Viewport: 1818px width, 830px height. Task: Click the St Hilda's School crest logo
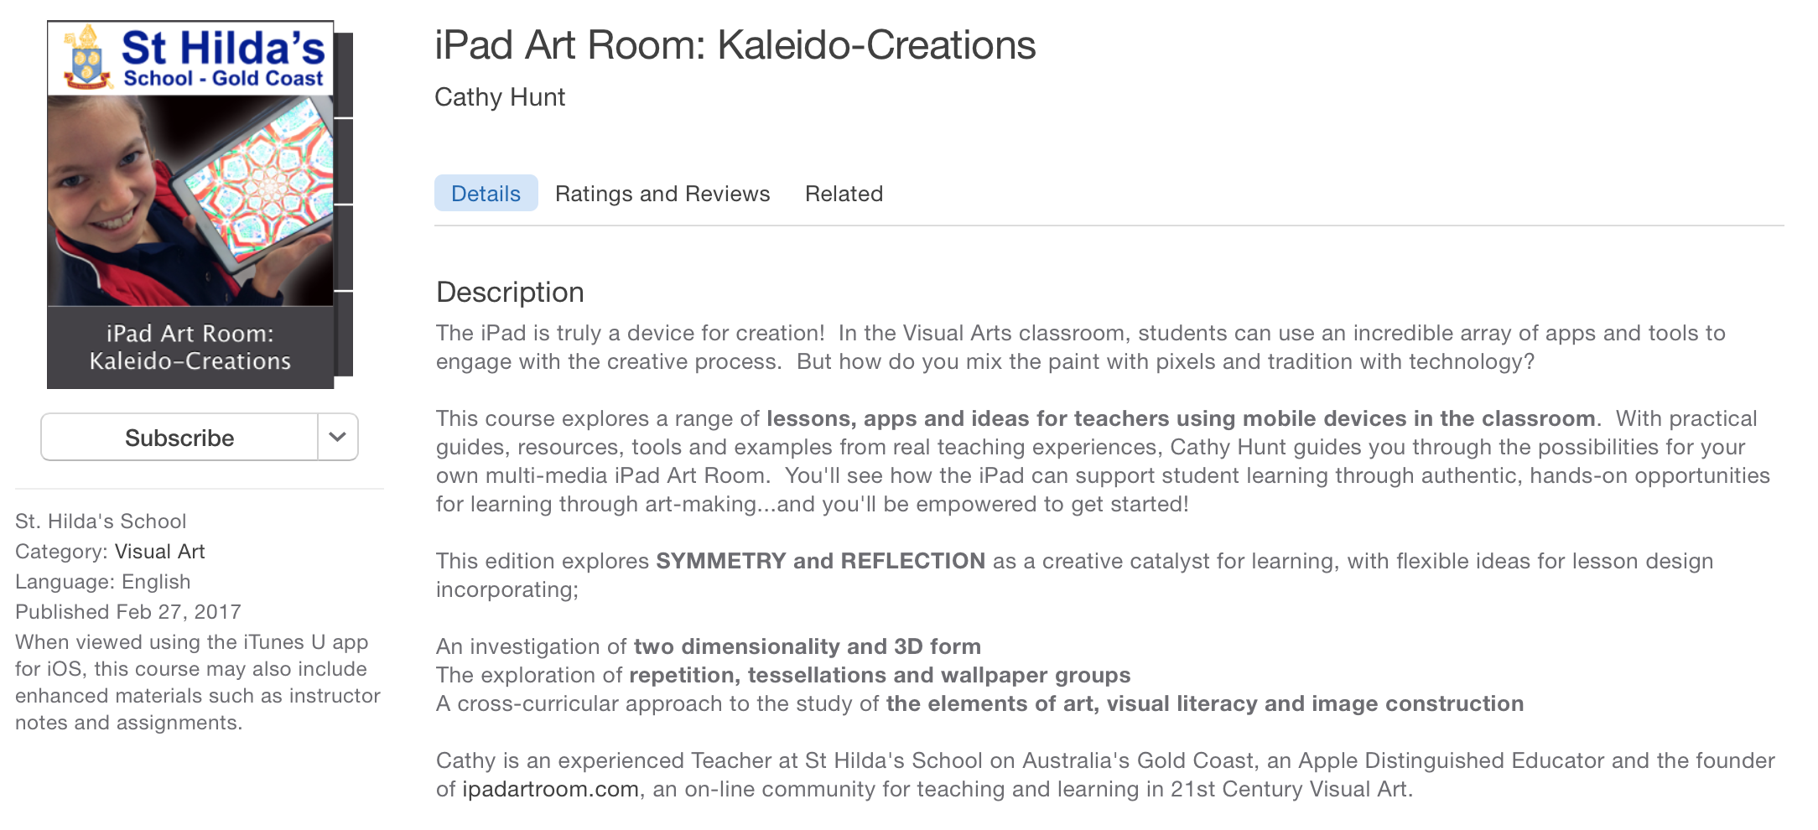point(87,57)
